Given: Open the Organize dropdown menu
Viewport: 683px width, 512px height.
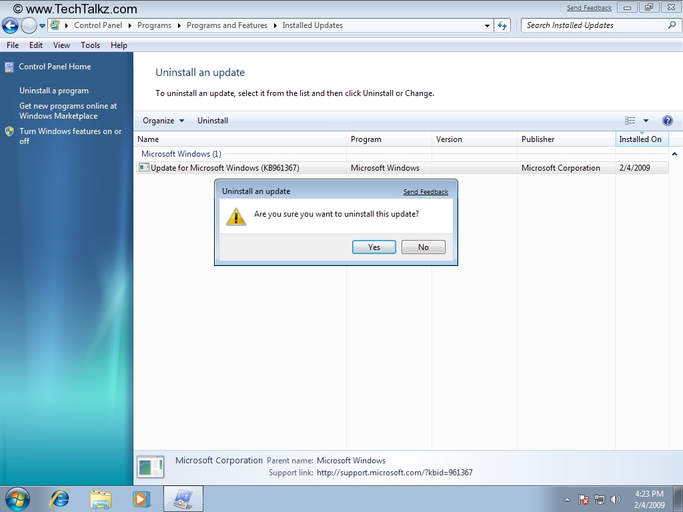Looking at the screenshot, I should pyautogui.click(x=163, y=121).
